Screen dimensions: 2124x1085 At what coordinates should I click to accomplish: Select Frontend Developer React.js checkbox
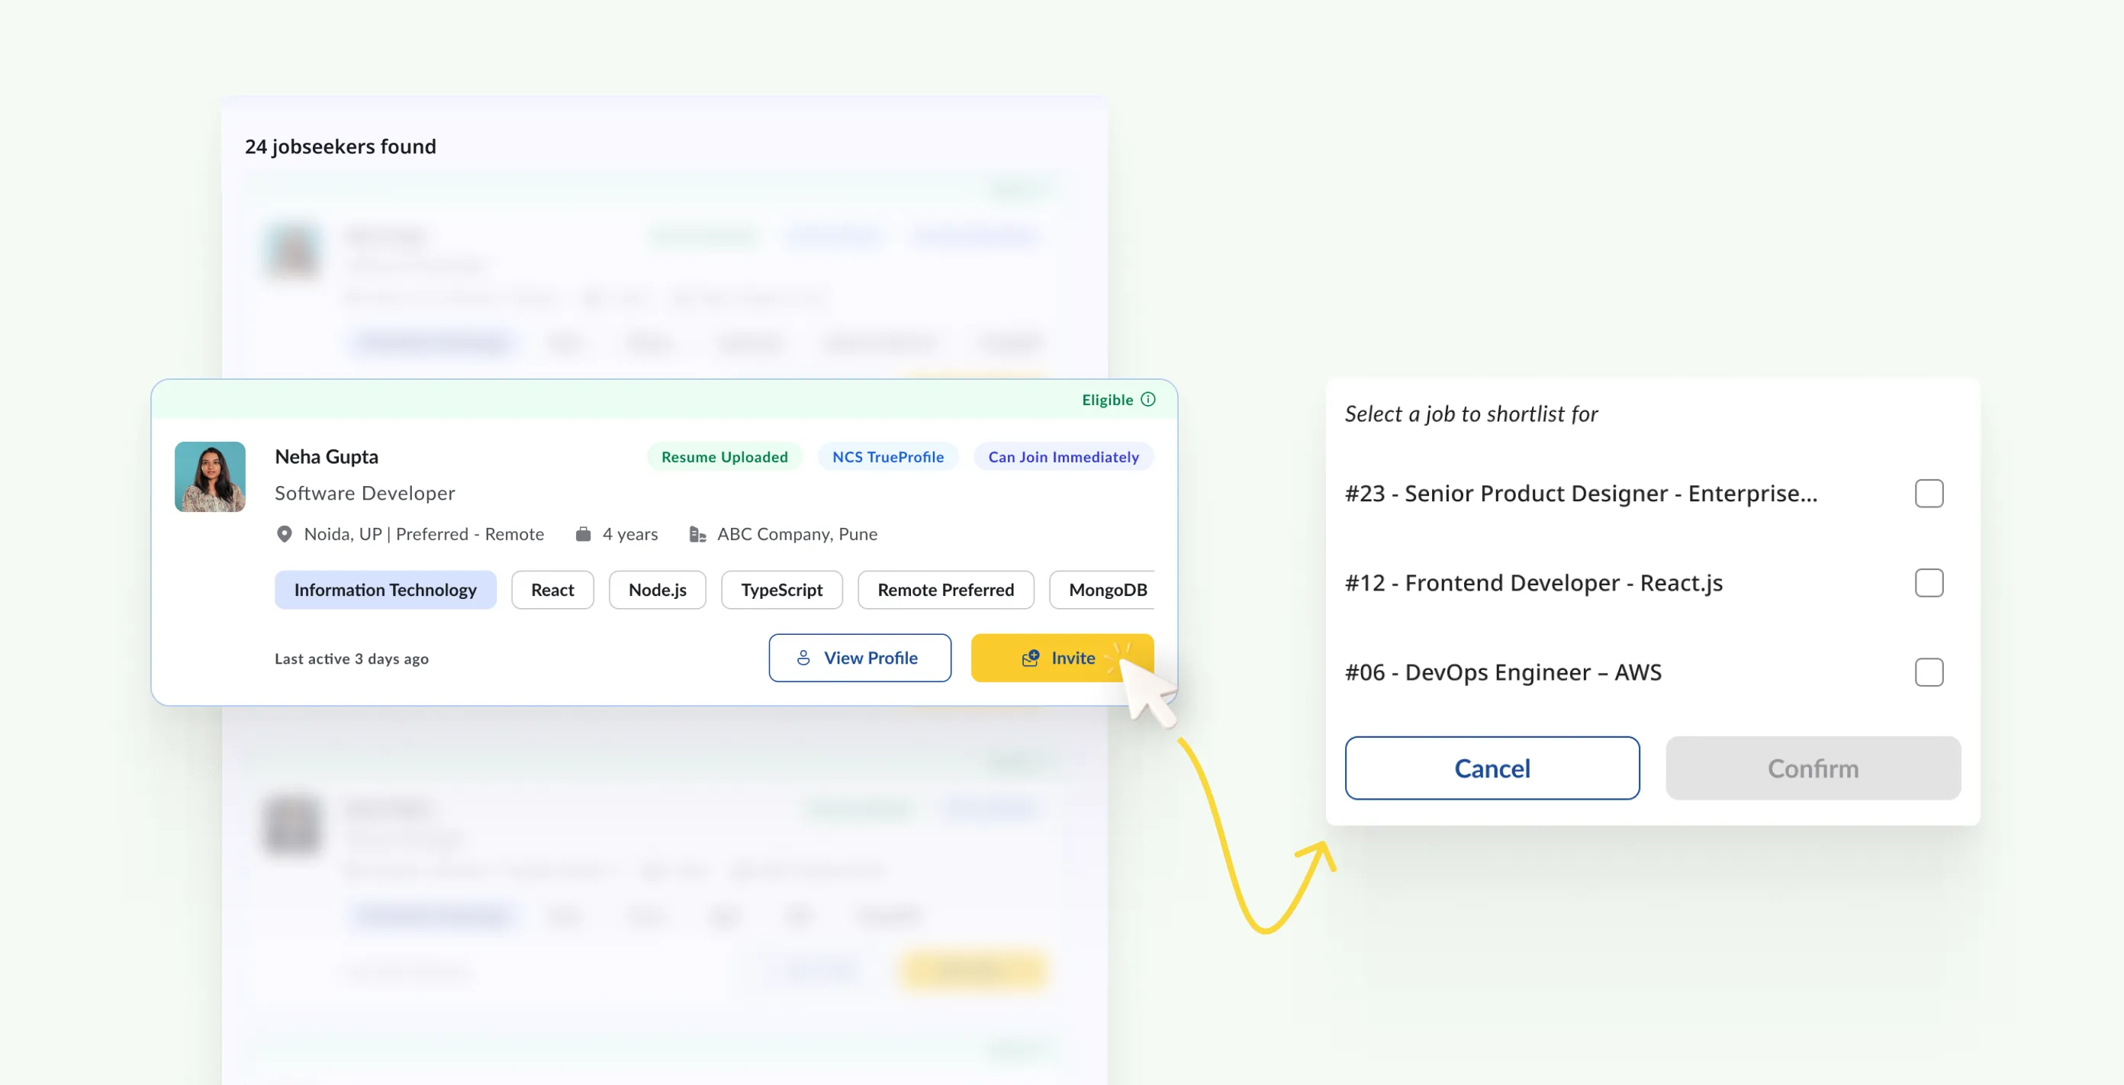point(1929,583)
